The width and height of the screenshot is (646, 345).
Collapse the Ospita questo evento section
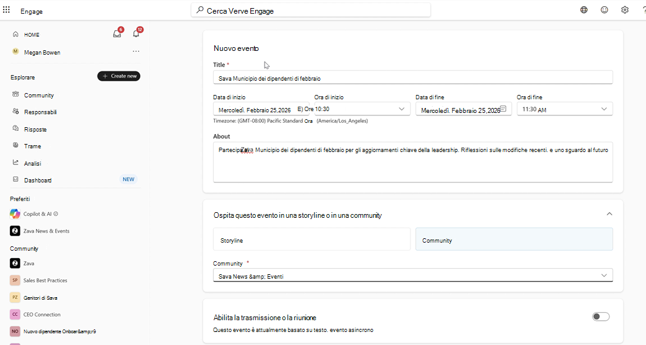[609, 214]
